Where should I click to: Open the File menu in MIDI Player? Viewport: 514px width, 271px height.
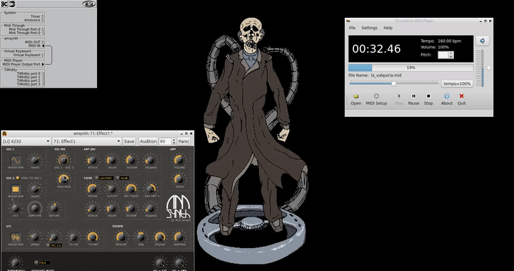click(x=352, y=28)
